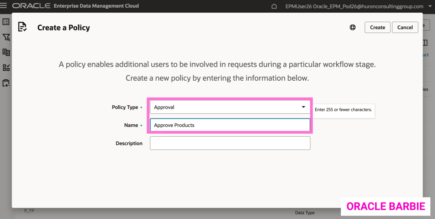Click the policy document icon beside title
This screenshot has width=435, height=219.
click(23, 27)
